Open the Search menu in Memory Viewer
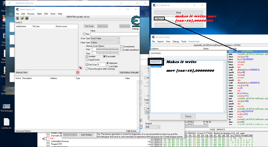Image resolution: width=268 pixels, height=147 pixels. click(x=160, y=41)
